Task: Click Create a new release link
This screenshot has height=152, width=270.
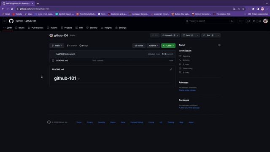Action: (x=187, y=90)
